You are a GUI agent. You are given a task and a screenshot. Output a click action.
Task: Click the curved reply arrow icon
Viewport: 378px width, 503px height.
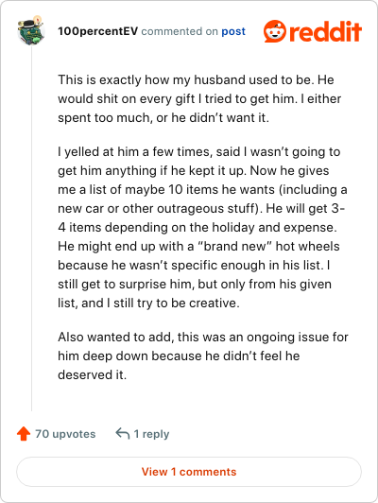(x=123, y=433)
